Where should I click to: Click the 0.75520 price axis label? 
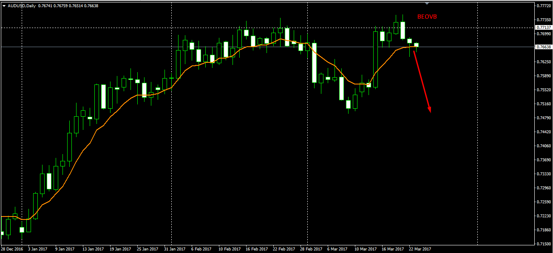click(x=544, y=90)
